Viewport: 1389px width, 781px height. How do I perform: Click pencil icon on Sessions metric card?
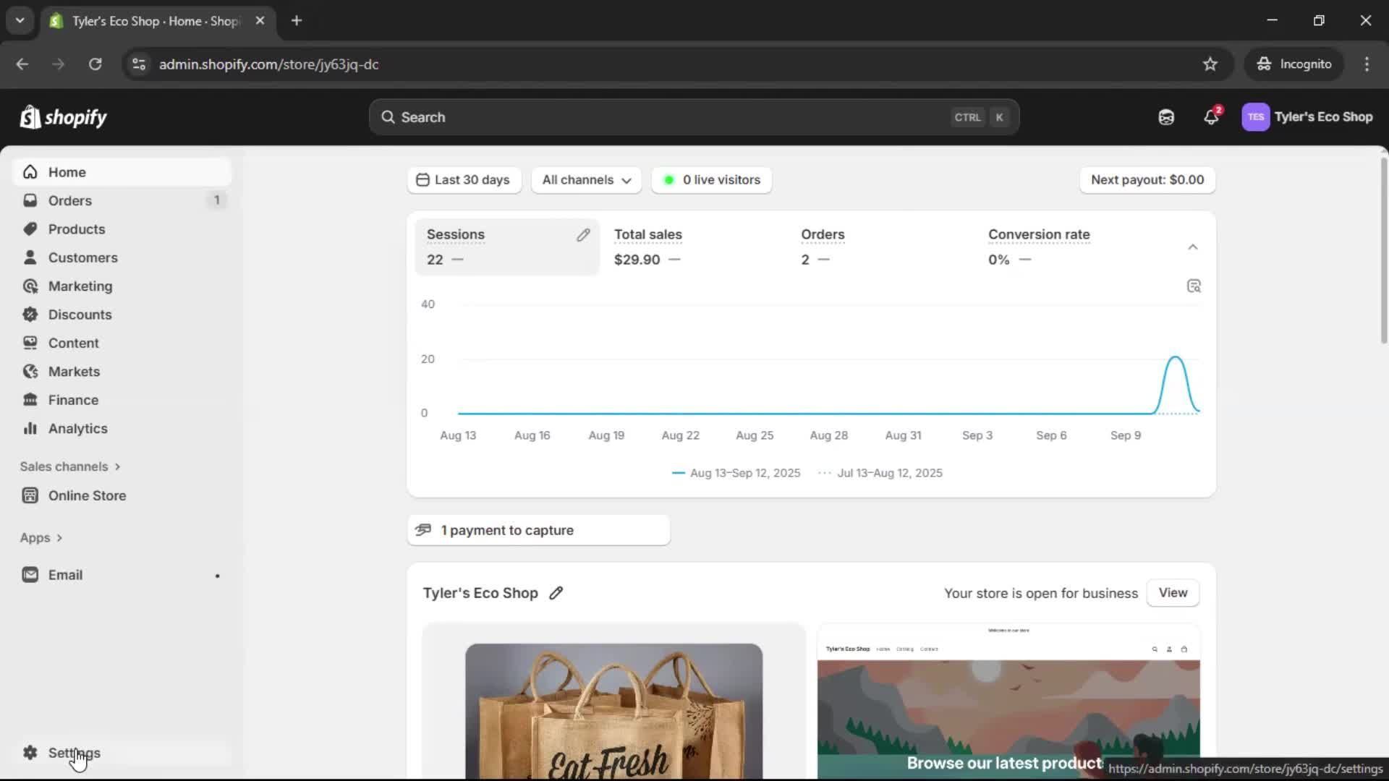(x=583, y=235)
